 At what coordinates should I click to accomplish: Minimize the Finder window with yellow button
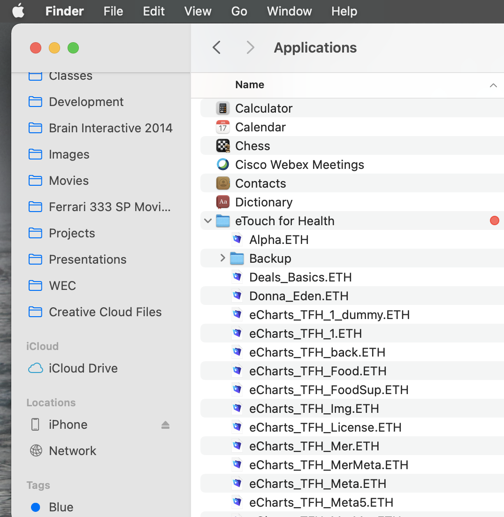pos(54,48)
